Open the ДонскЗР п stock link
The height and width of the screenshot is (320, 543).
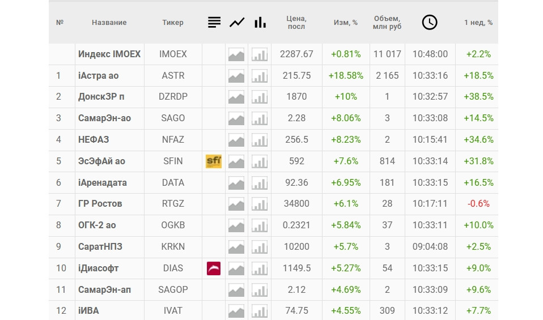(x=101, y=96)
